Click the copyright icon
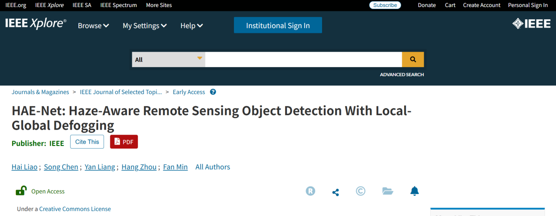Viewport: 556px width, 216px height. coord(361,191)
